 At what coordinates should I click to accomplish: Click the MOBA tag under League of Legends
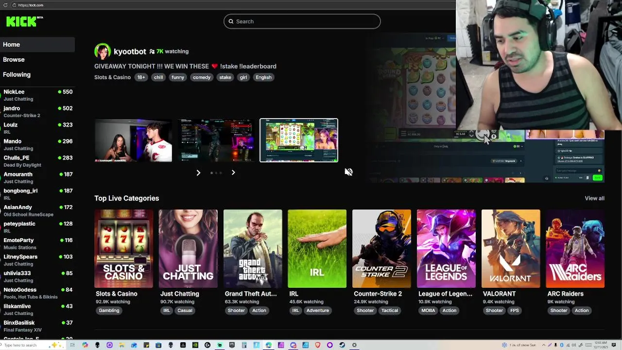click(428, 311)
